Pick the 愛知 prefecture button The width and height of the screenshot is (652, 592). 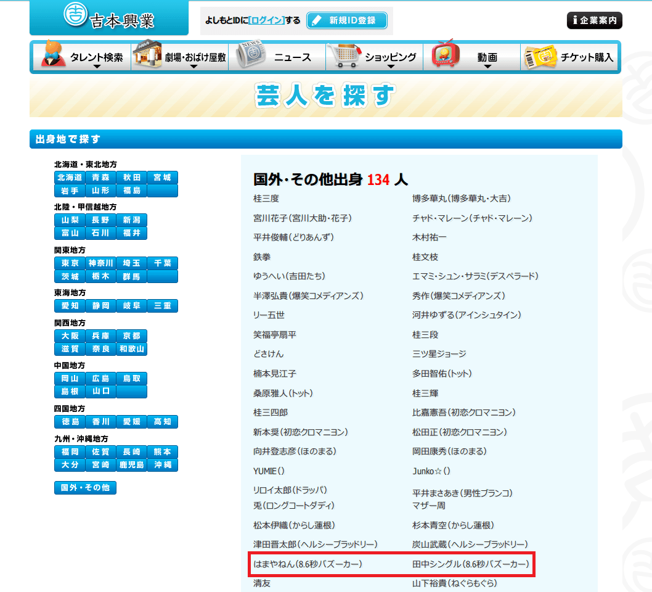(x=70, y=306)
